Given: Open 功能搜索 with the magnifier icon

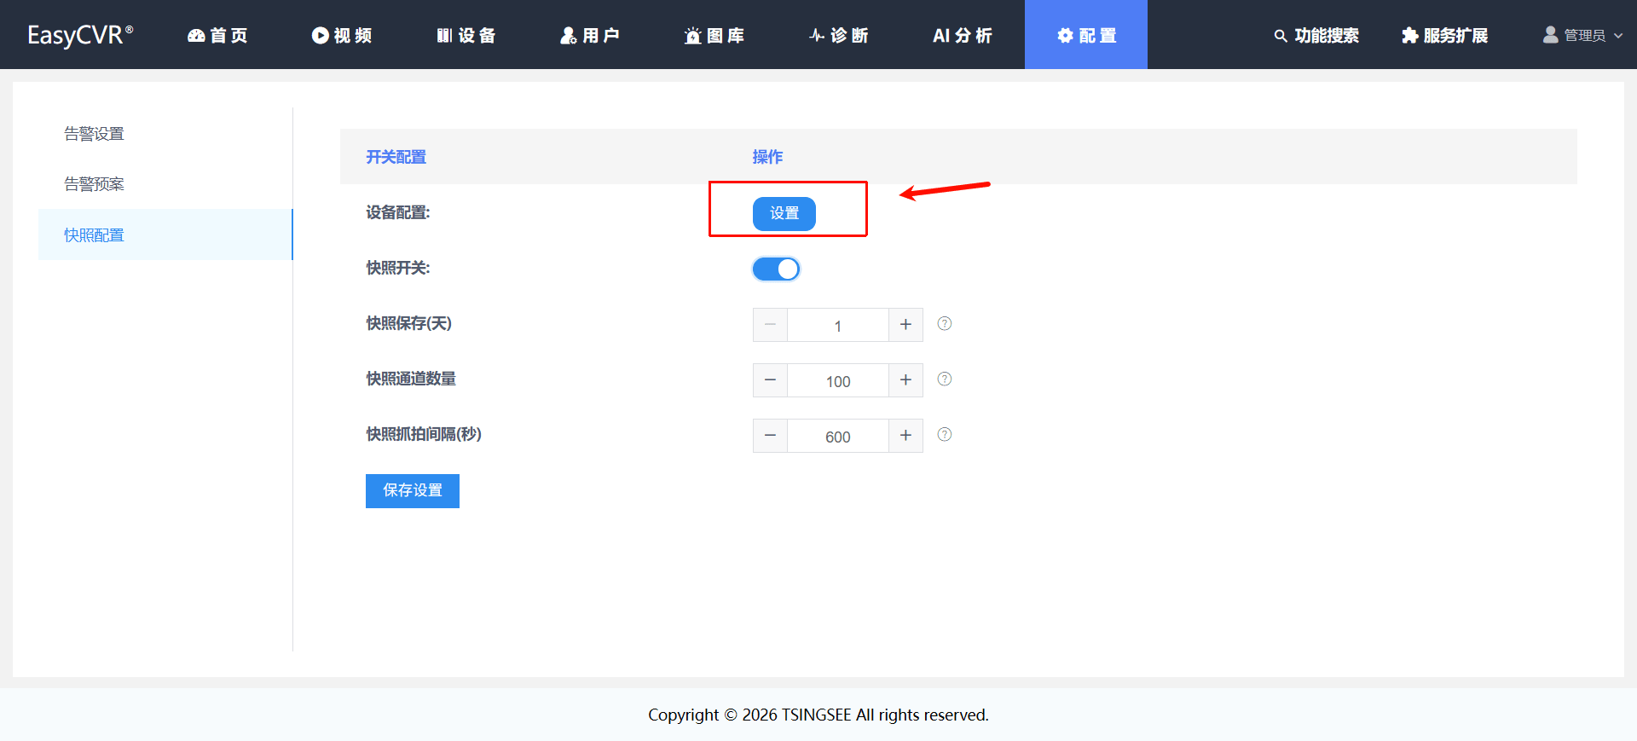Looking at the screenshot, I should click(1316, 35).
